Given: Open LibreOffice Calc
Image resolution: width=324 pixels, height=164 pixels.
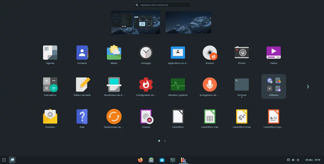Looking at the screenshot, I should pyautogui.click(x=210, y=117).
